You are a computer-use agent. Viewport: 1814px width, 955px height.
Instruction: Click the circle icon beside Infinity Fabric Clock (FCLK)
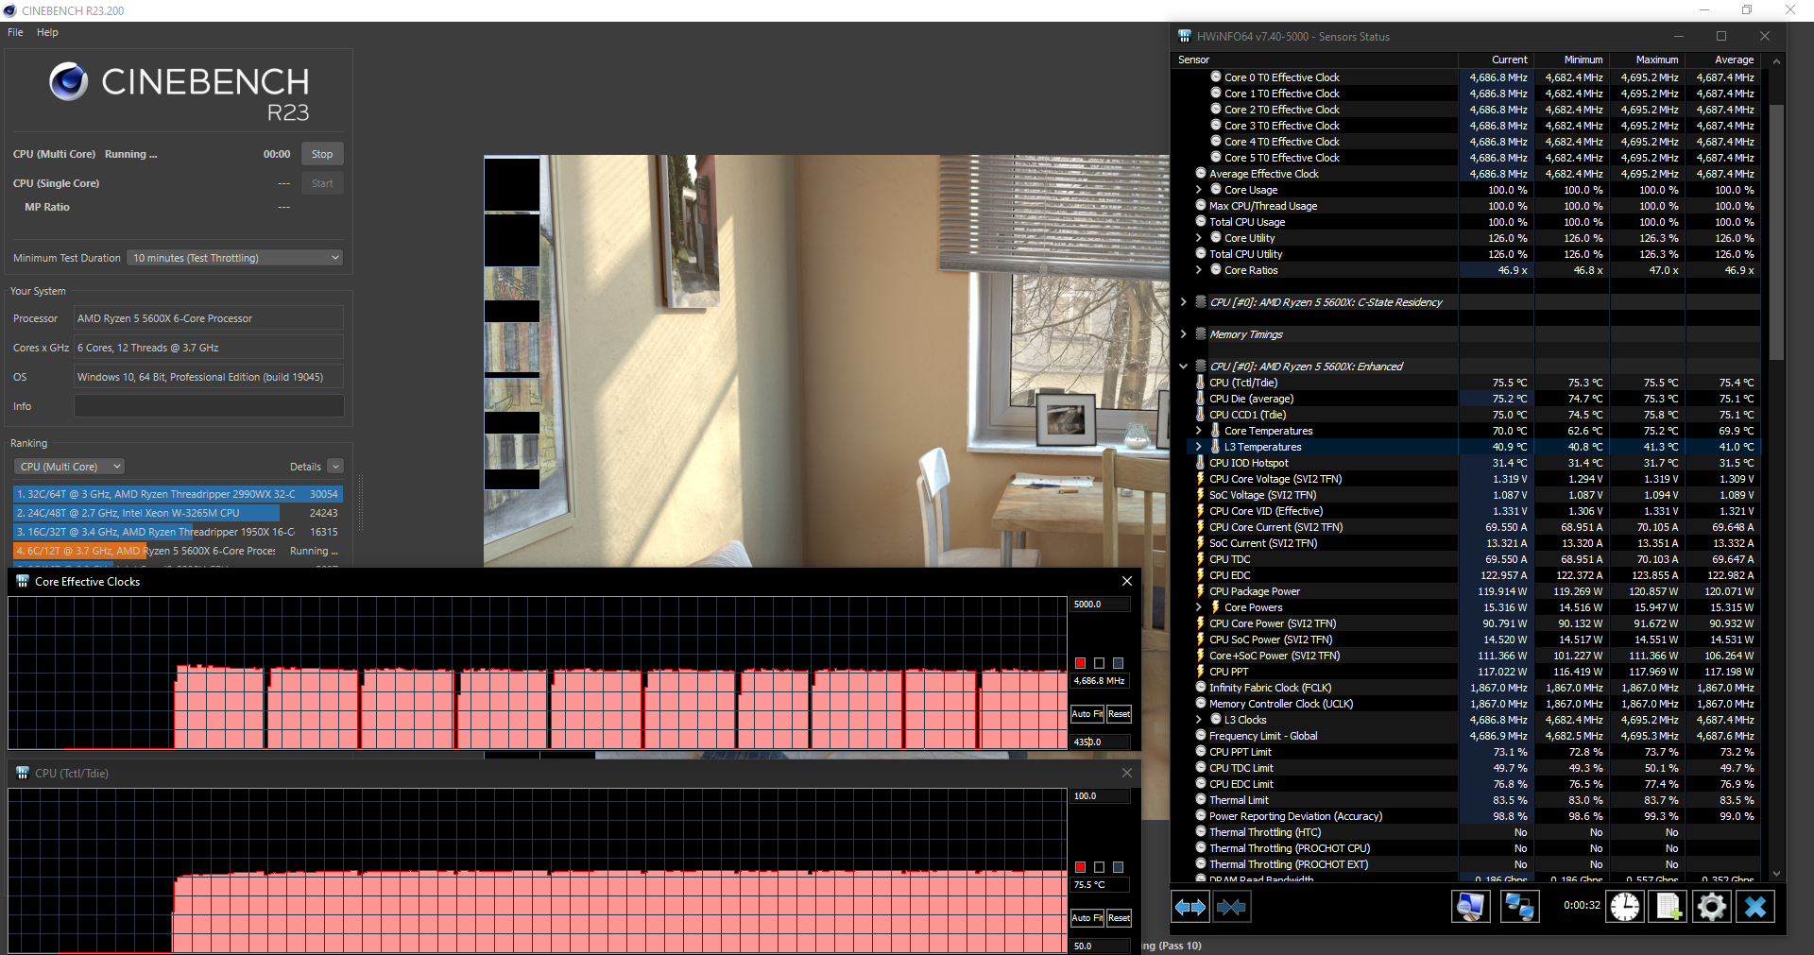pyautogui.click(x=1201, y=688)
